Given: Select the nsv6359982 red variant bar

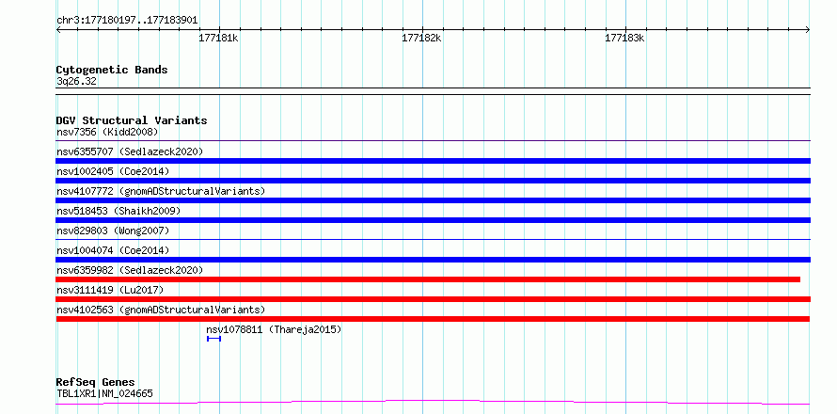Looking at the screenshot, I should [428, 279].
